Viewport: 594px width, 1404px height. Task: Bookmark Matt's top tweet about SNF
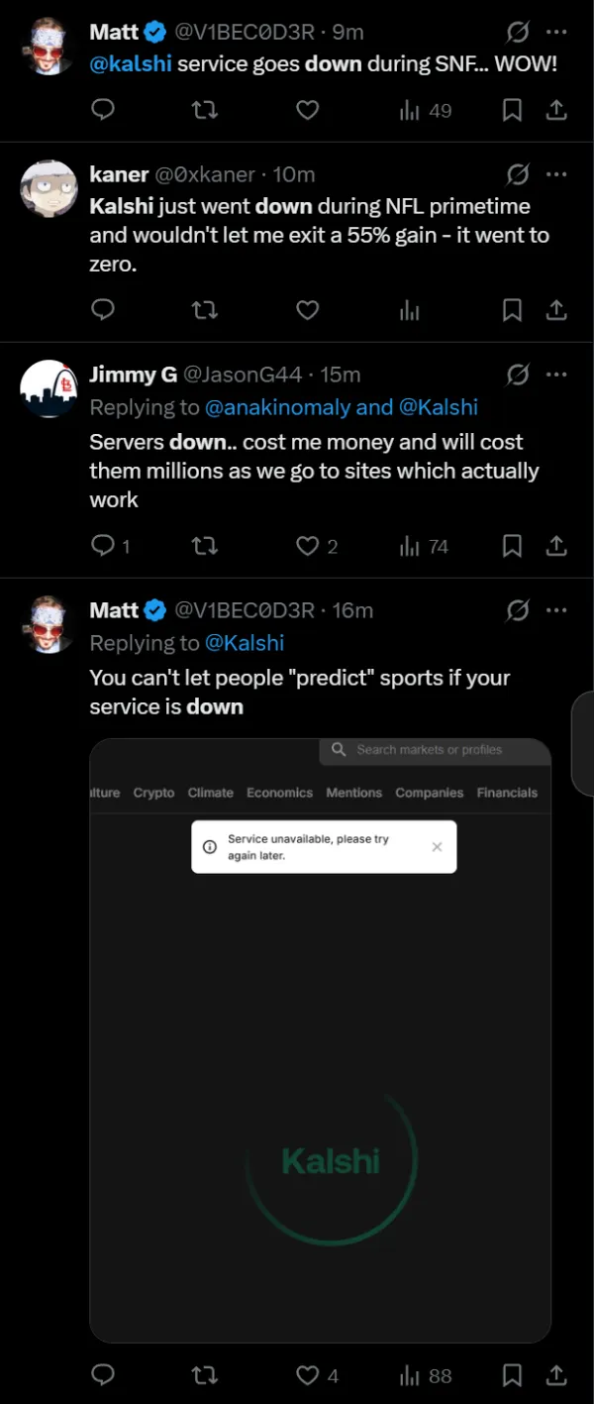pyautogui.click(x=512, y=110)
